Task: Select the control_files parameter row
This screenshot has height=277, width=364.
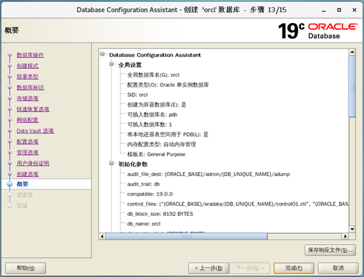Action: [x=238, y=204]
